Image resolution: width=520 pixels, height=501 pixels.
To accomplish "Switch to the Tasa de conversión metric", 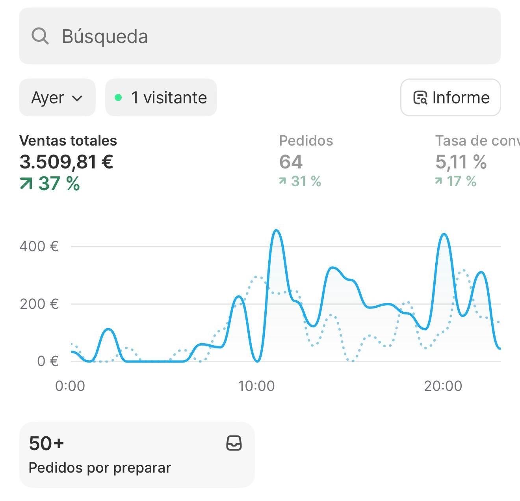I will point(477,141).
